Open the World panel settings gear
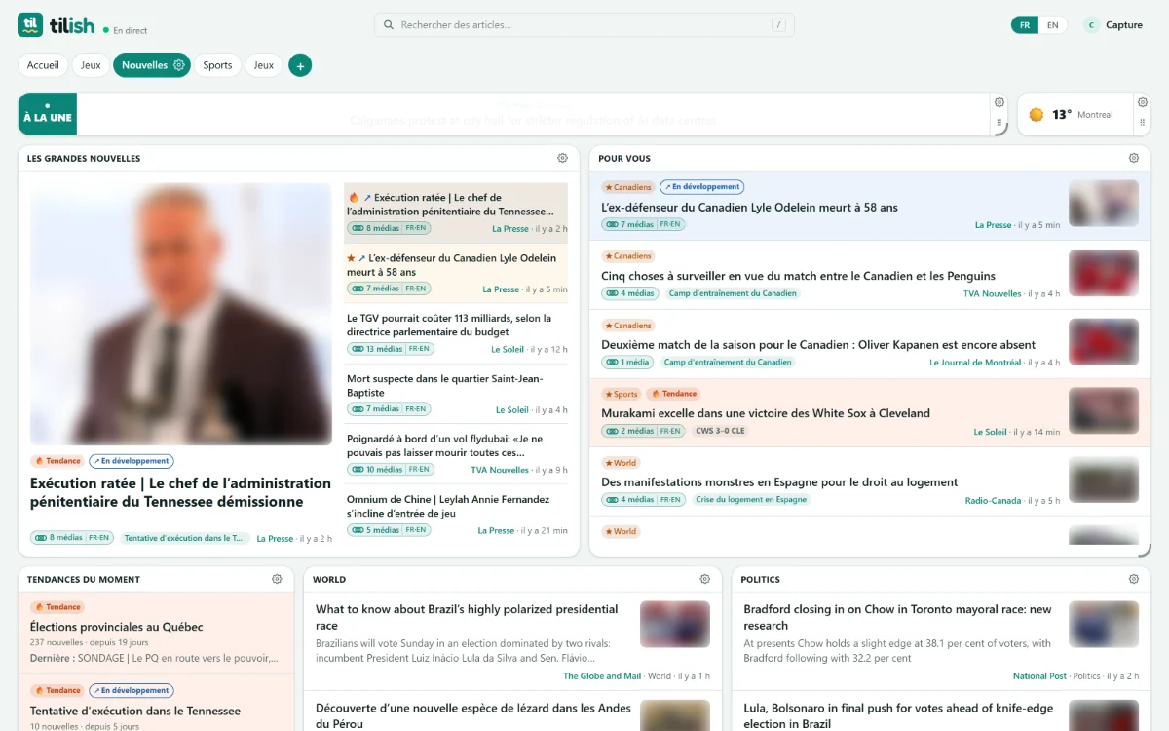This screenshot has width=1169, height=731. pyautogui.click(x=704, y=579)
